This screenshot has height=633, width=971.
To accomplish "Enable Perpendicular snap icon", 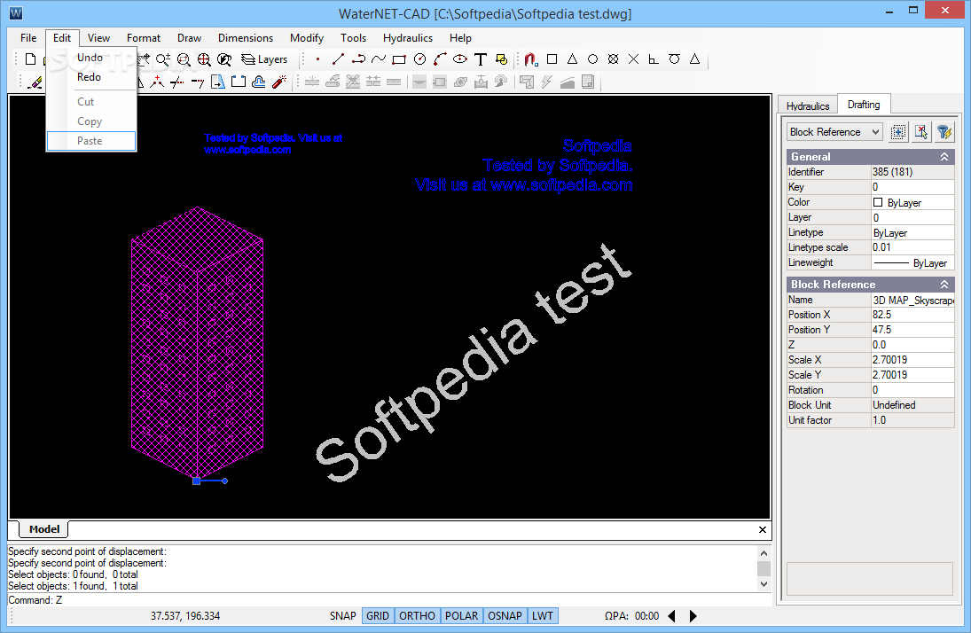I will [654, 59].
